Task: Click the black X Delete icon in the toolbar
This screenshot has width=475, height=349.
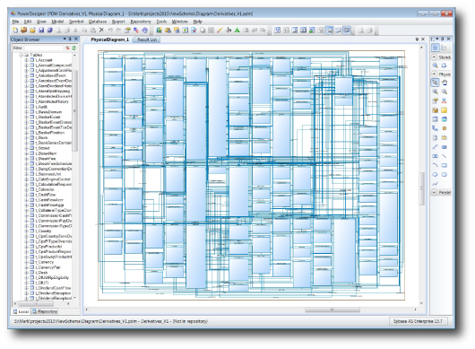Action: click(x=102, y=30)
